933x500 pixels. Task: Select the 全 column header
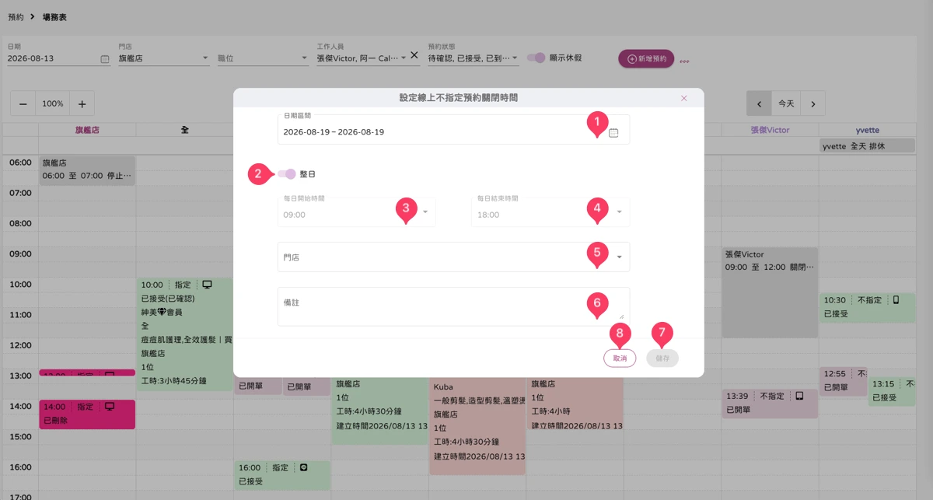184,130
